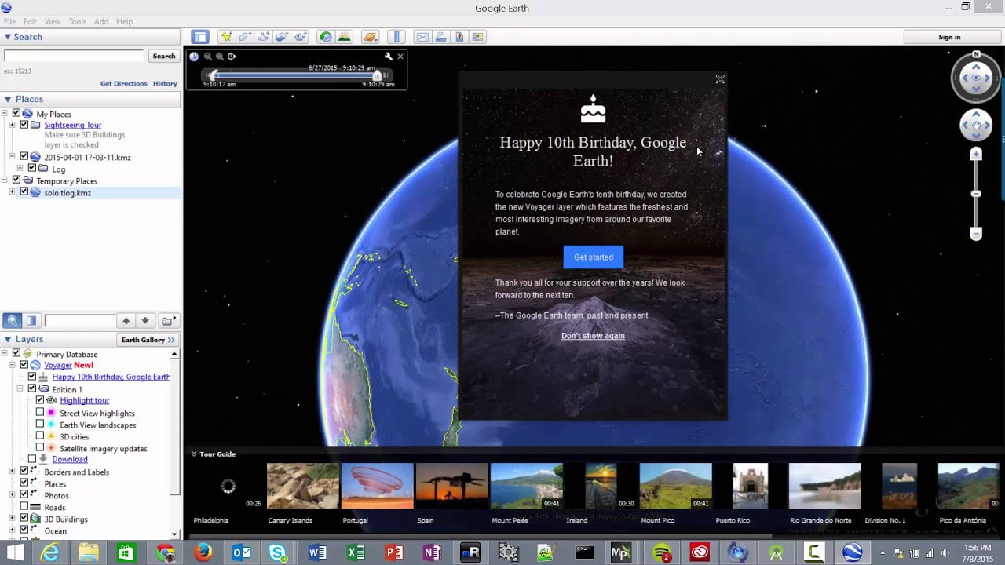
Task: Open the File menu
Action: [x=9, y=21]
